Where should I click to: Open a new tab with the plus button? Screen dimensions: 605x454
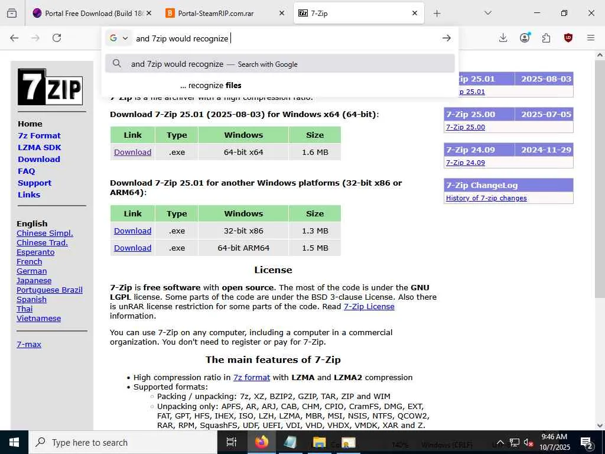[437, 14]
